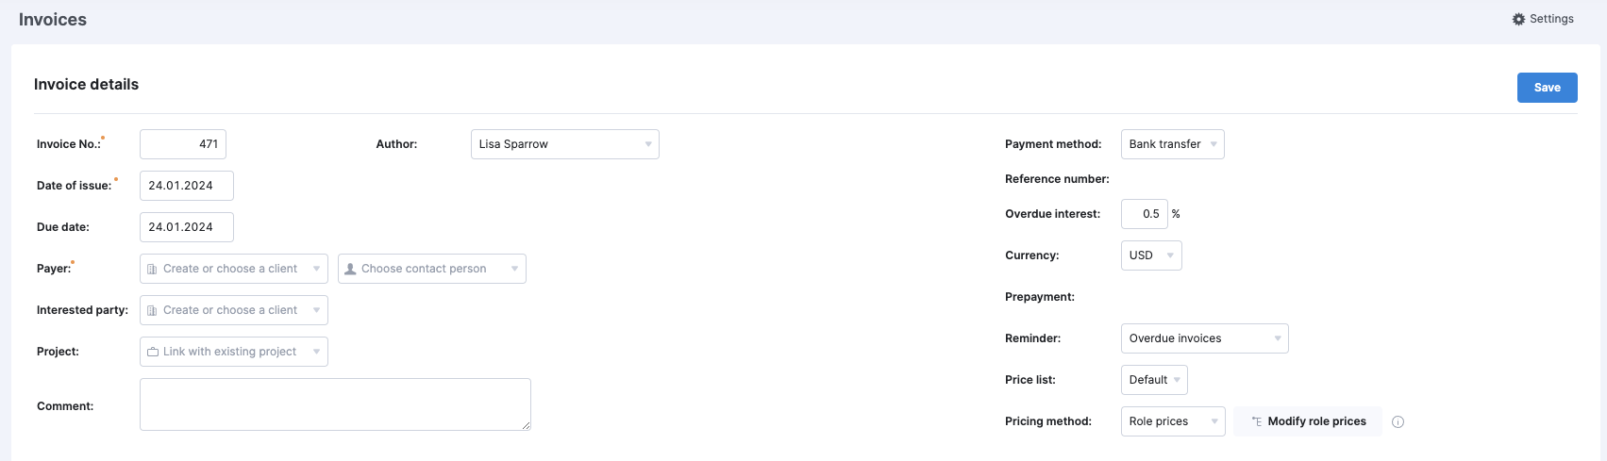Open Settings via the gear icon
Image resolution: width=1607 pixels, height=461 pixels.
click(1518, 19)
